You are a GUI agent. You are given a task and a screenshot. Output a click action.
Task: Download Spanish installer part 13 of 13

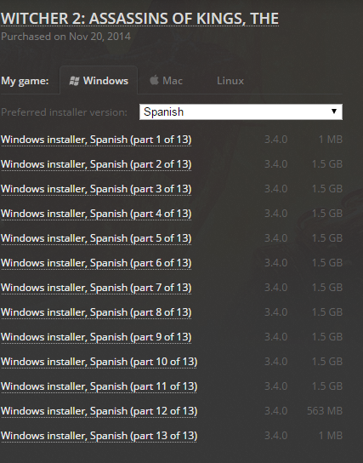pyautogui.click(x=99, y=436)
